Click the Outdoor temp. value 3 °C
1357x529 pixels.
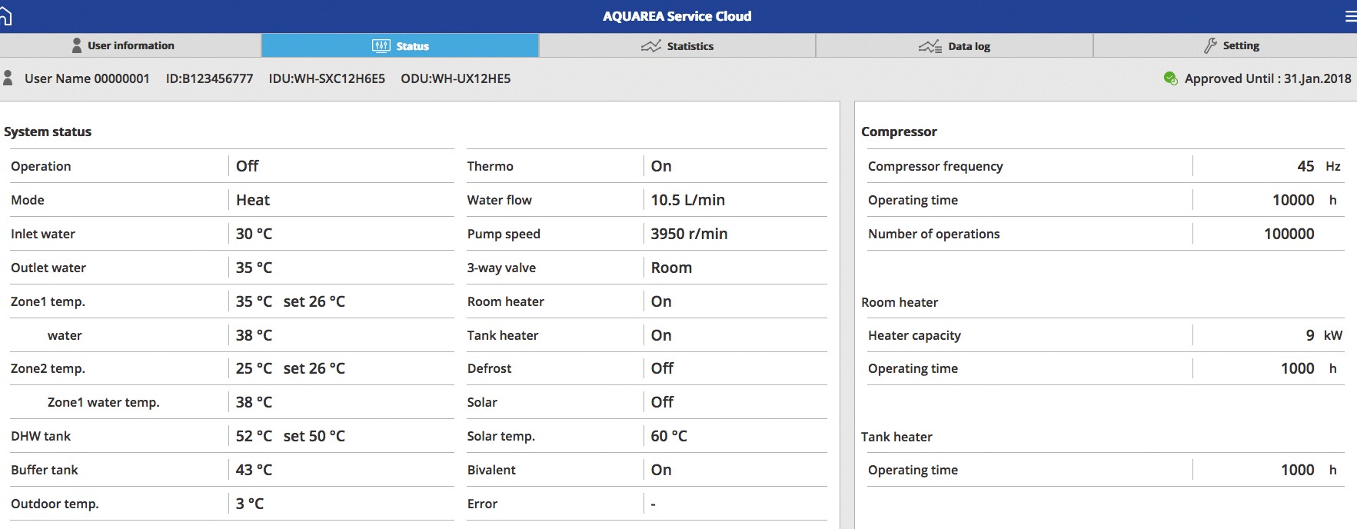click(250, 504)
